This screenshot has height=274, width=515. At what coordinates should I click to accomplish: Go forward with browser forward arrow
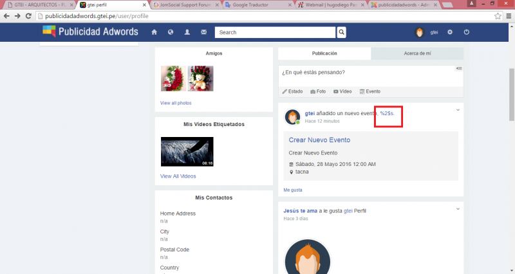(17, 16)
